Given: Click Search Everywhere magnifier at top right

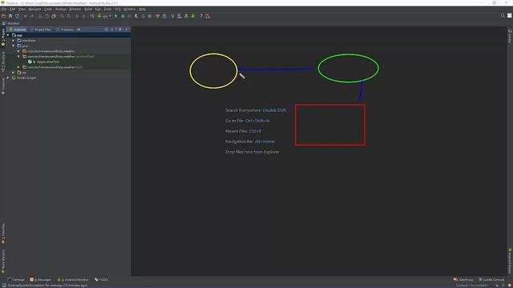Looking at the screenshot, I should click(x=503, y=16).
